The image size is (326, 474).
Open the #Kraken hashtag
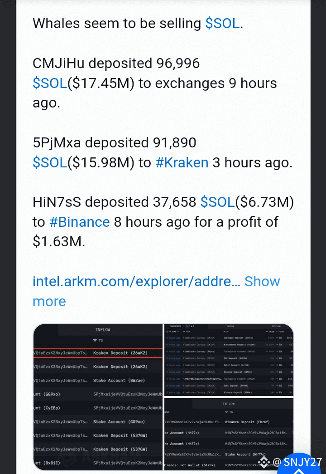pyautogui.click(x=182, y=163)
